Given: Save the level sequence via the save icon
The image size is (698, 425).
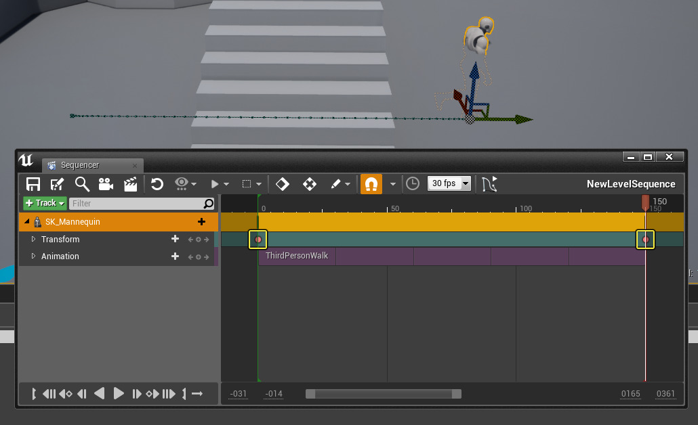Looking at the screenshot, I should (32, 183).
